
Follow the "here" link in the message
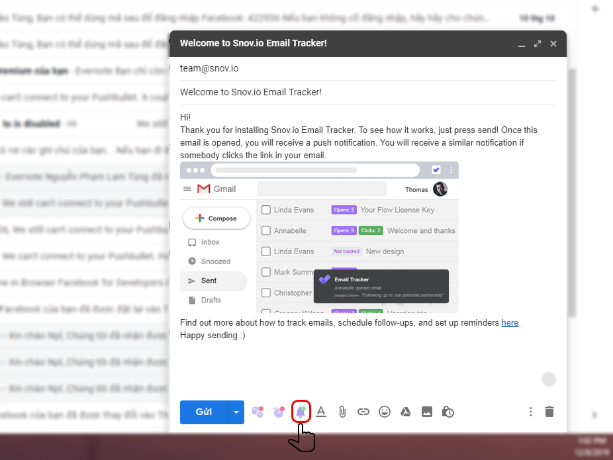pyautogui.click(x=510, y=323)
